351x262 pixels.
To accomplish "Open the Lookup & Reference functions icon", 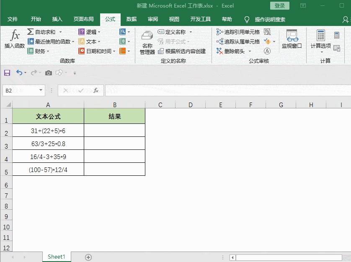I will [122, 32].
